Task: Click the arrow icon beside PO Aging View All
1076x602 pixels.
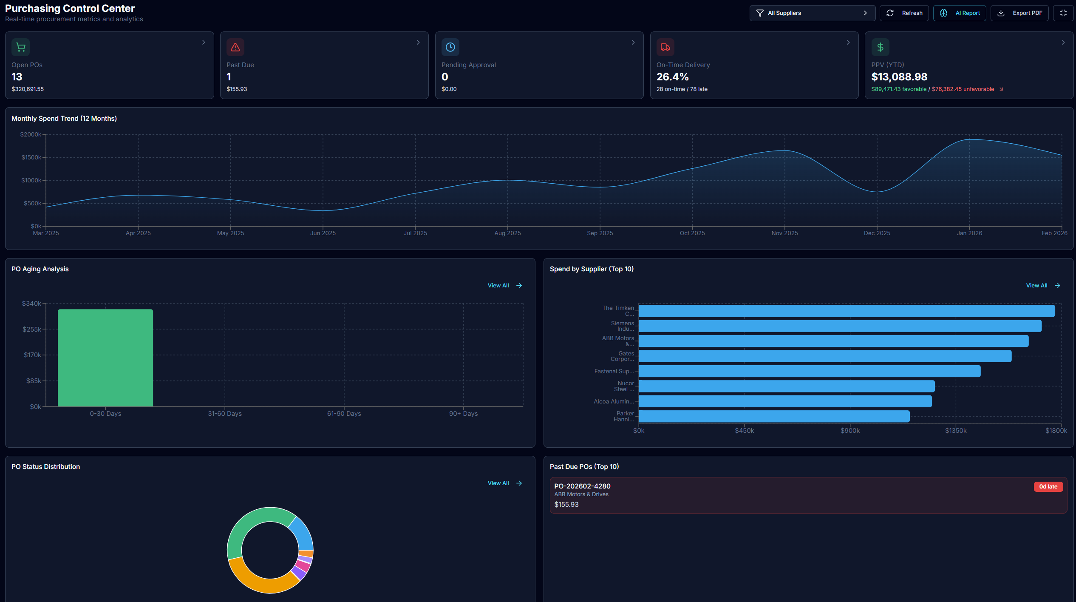Action: pyautogui.click(x=519, y=285)
